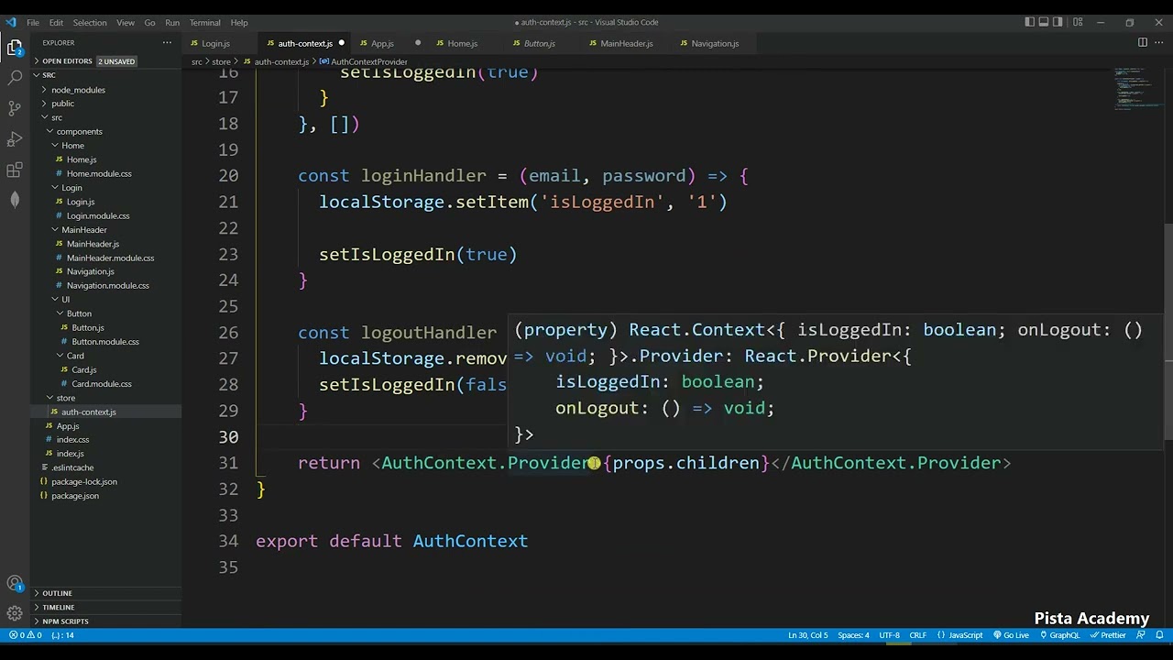This screenshot has height=660, width=1173.
Task: Switch to the Login.js editor tab
Action: 215,43
